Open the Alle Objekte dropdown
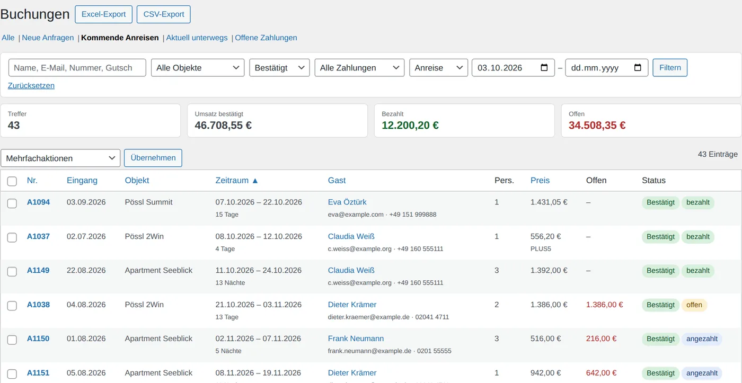742x383 pixels. [198, 68]
